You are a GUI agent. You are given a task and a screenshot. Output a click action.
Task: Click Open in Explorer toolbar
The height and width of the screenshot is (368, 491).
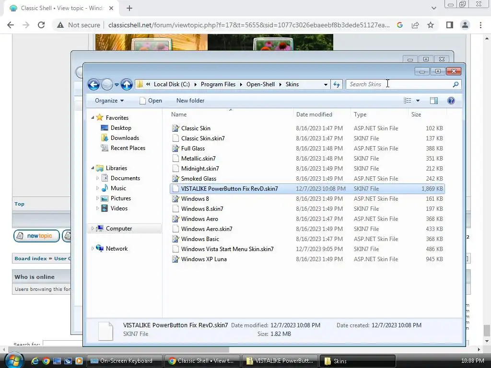[151, 101]
